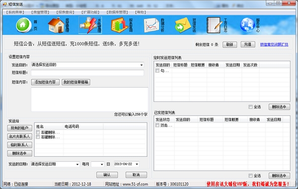
Task: Select the 水电管理 lightning valve icon
Action: coord(88,25)
